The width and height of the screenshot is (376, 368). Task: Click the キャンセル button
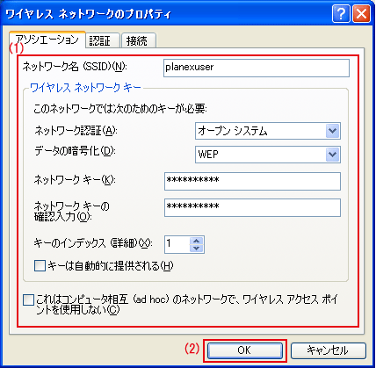[x=328, y=350]
